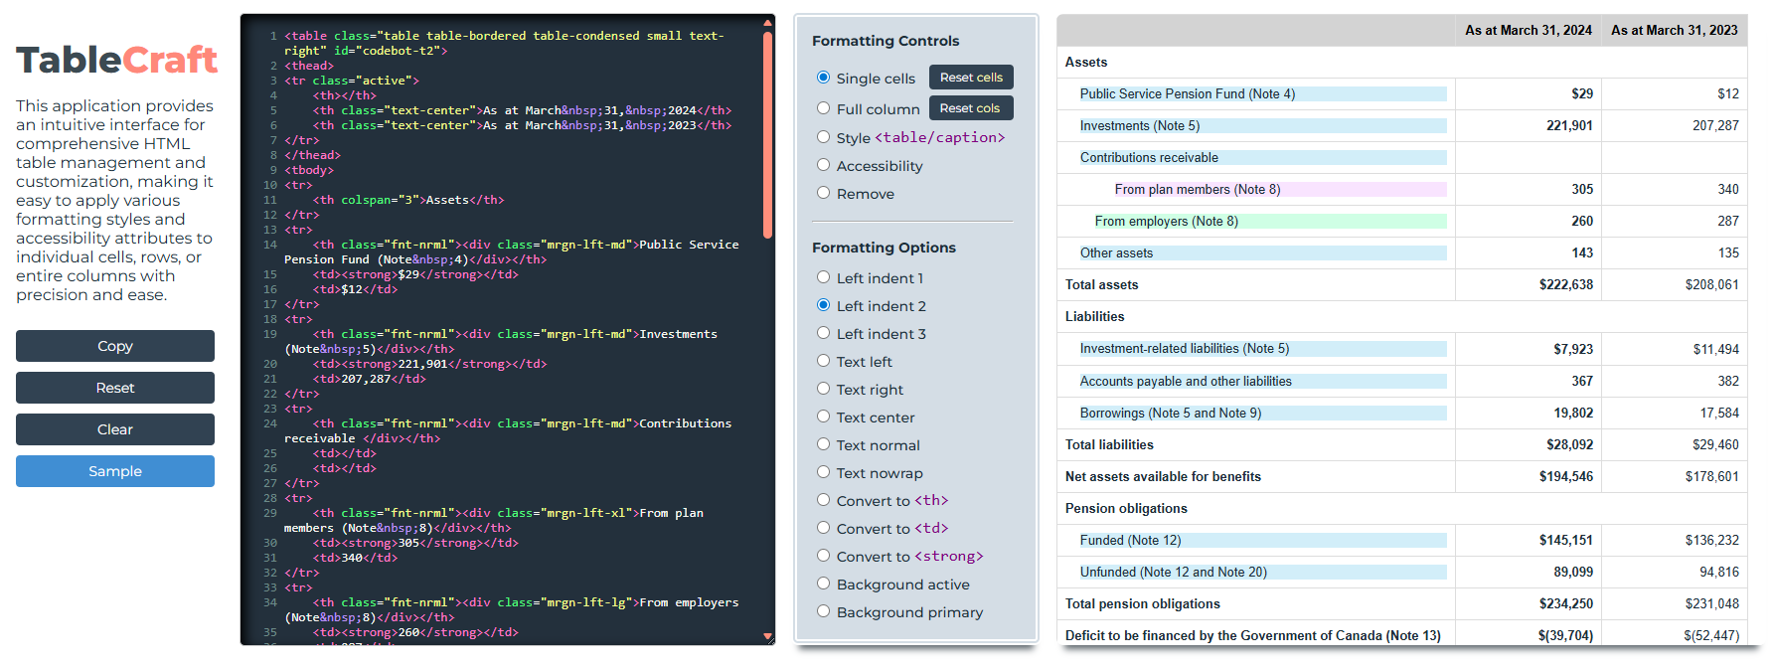Click the Reset cols button
This screenshot has width=1776, height=669.
click(x=969, y=108)
